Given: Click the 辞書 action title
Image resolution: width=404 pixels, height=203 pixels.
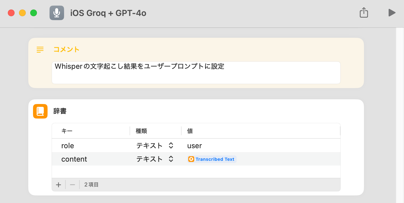Looking at the screenshot, I should coord(60,111).
